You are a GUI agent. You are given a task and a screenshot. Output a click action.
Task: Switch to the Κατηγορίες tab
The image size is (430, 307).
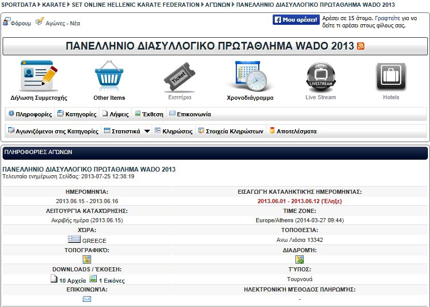point(77,114)
